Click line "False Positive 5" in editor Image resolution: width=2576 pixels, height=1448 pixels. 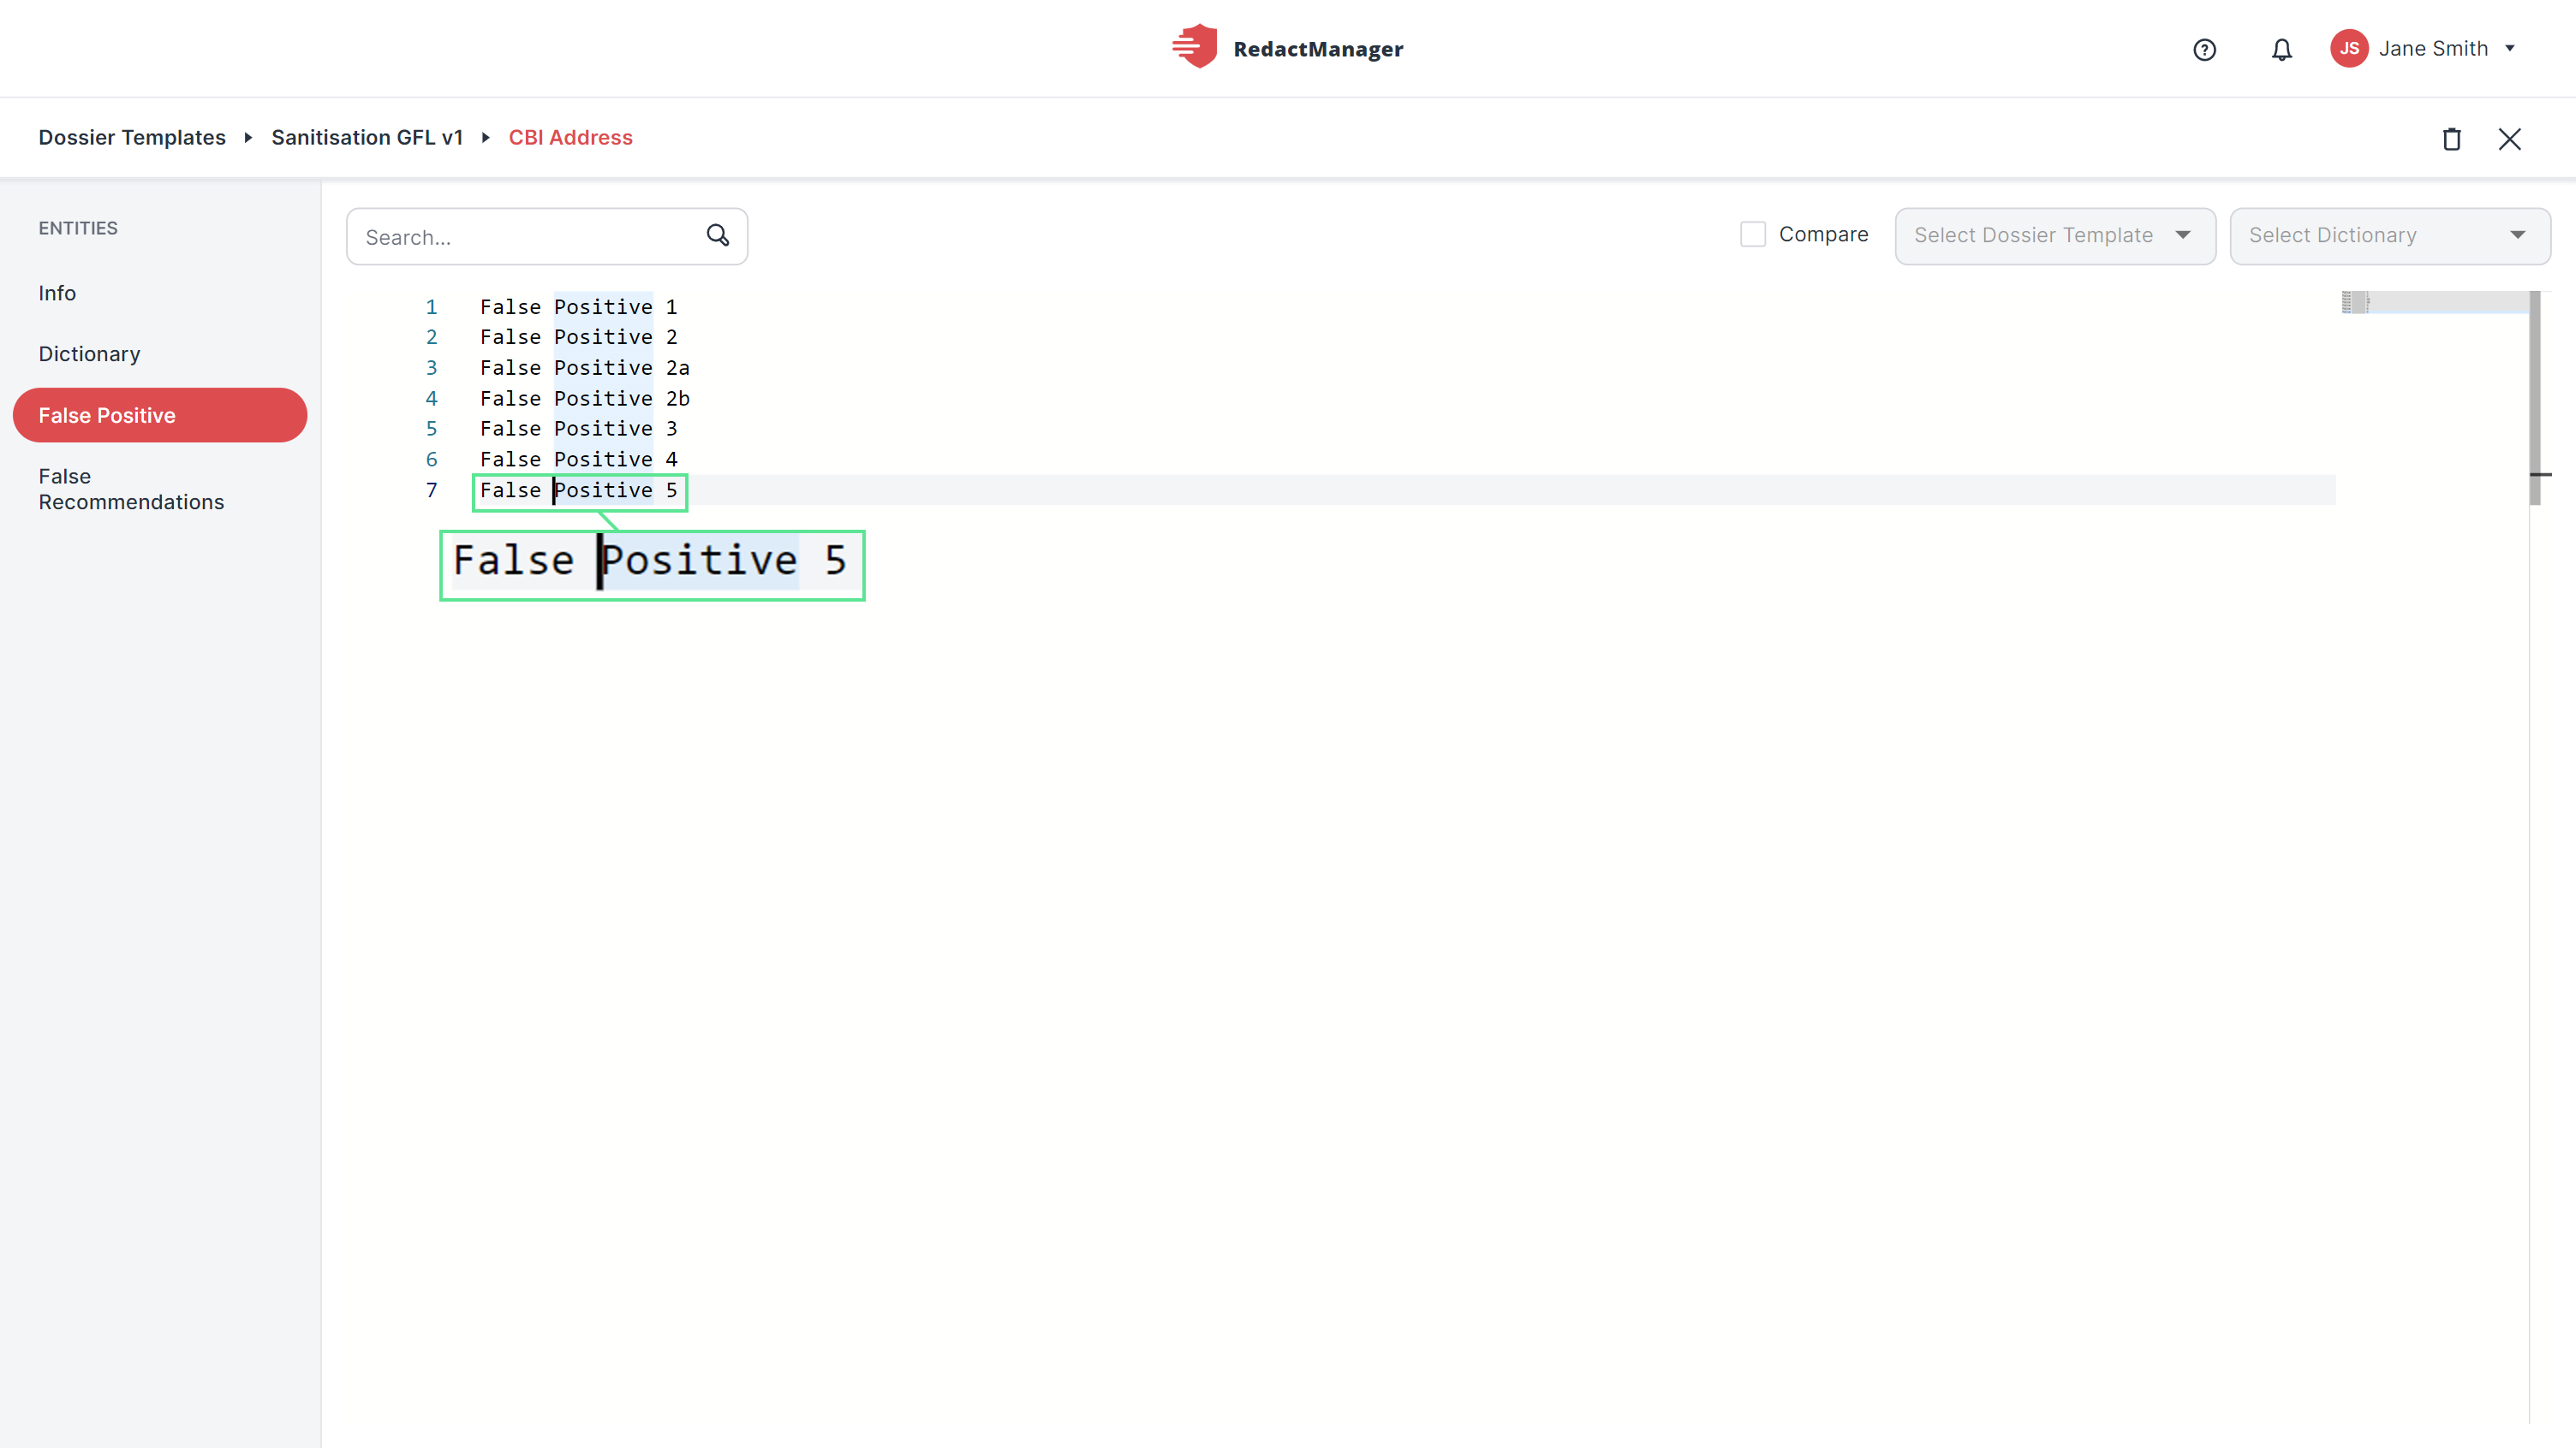579,490
